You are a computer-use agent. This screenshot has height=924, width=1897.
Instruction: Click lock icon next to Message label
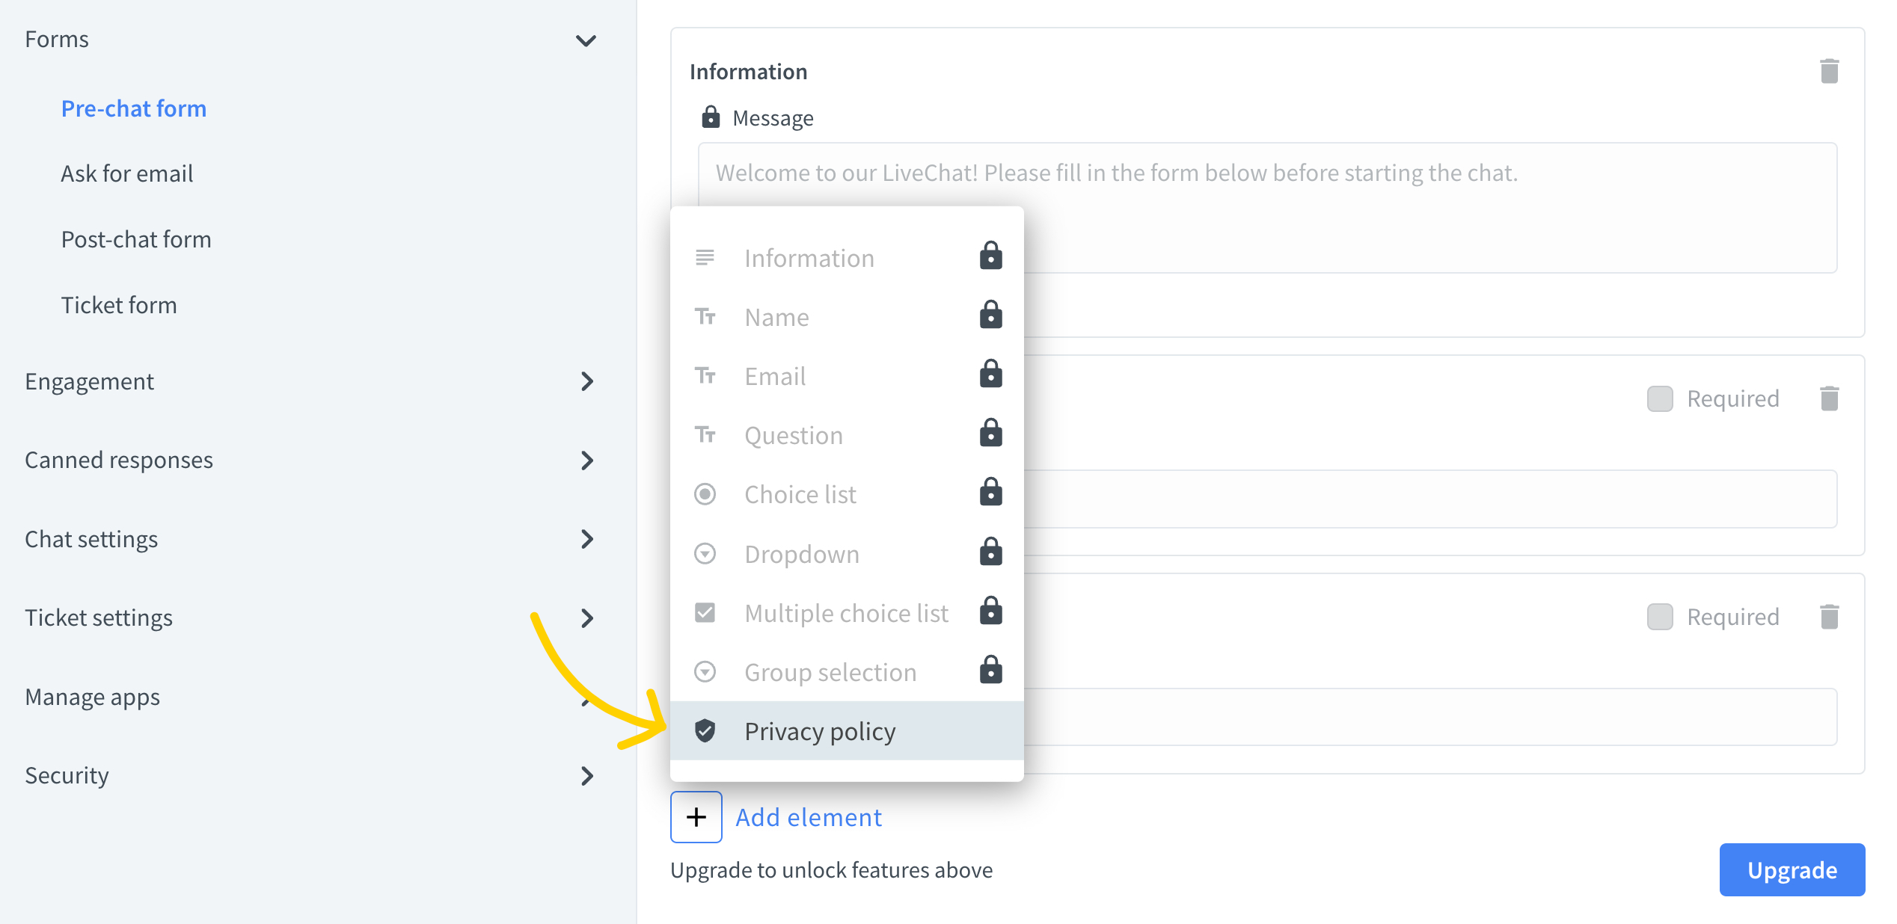pos(710,117)
